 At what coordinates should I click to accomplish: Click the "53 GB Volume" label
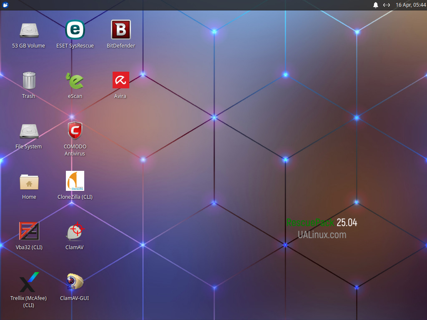pos(29,46)
